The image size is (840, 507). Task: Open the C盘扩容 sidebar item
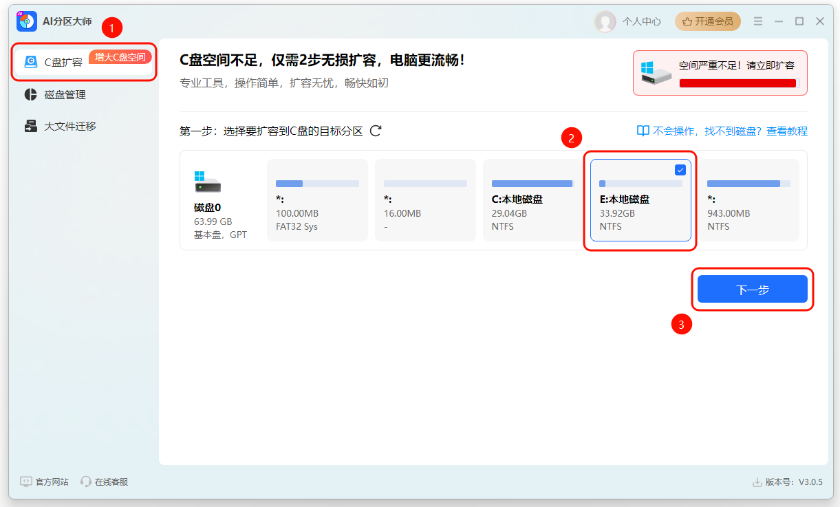83,61
